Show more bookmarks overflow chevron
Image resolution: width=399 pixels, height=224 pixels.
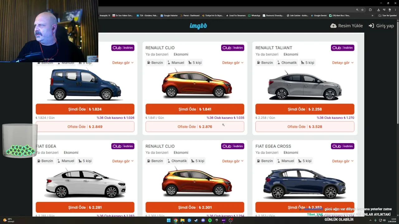coord(372,16)
